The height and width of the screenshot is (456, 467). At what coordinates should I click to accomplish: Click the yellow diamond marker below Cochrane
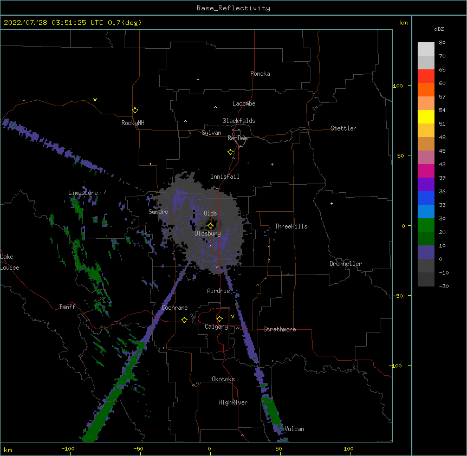184,320
